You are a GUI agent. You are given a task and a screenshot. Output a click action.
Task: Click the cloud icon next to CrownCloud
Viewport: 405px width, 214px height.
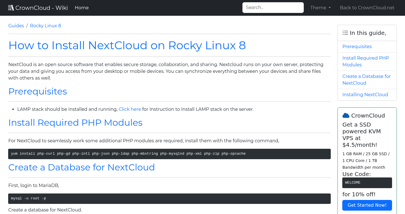346,115
